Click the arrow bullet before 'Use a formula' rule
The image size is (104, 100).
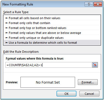7,43
